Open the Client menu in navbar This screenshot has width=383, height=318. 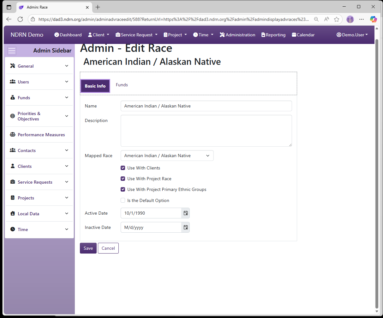[x=99, y=35]
